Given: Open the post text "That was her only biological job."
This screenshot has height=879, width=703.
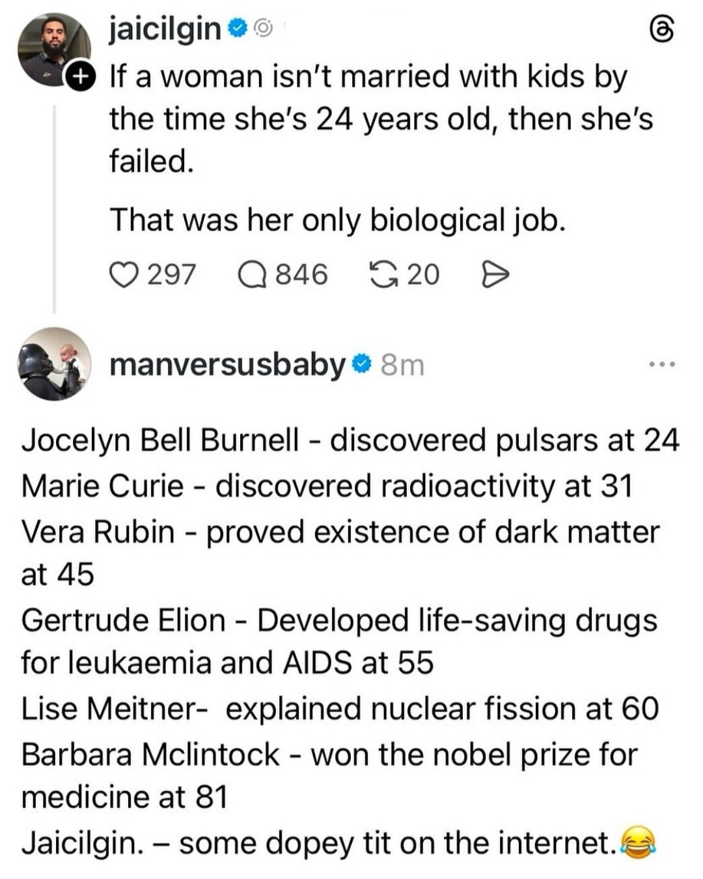Looking at the screenshot, I should click(337, 220).
